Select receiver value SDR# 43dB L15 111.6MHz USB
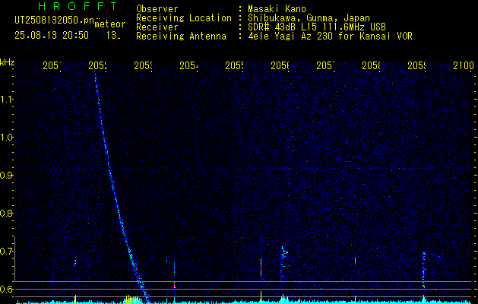This screenshot has width=478, height=304. point(317,27)
